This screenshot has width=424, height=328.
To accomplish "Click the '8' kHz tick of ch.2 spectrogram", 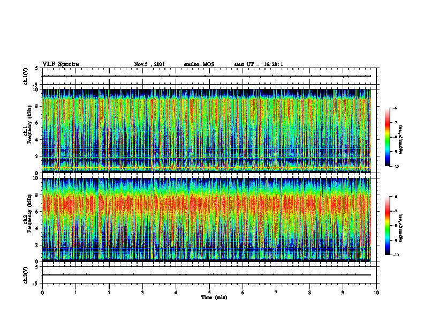I will pyautogui.click(x=37, y=195).
